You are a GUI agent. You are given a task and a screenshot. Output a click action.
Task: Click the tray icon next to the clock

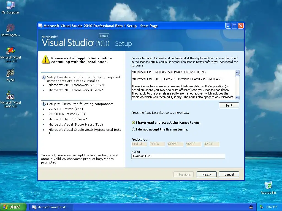tap(262, 207)
